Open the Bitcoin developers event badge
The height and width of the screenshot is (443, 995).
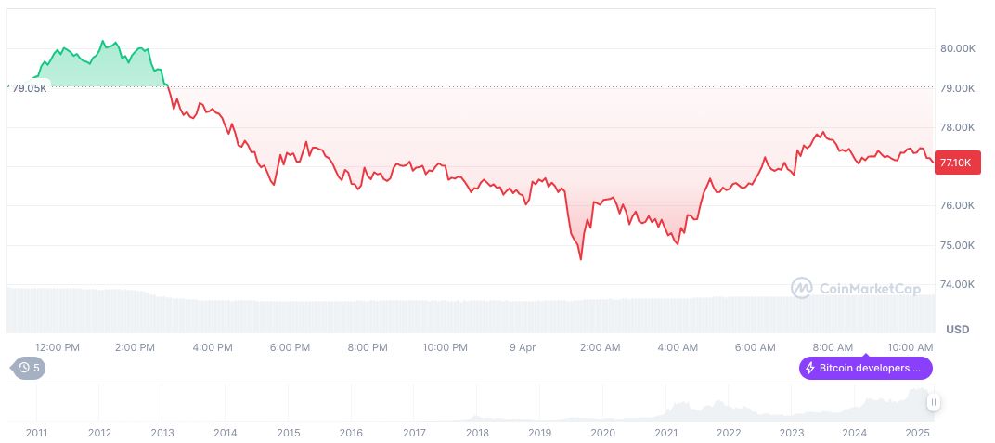pos(865,369)
